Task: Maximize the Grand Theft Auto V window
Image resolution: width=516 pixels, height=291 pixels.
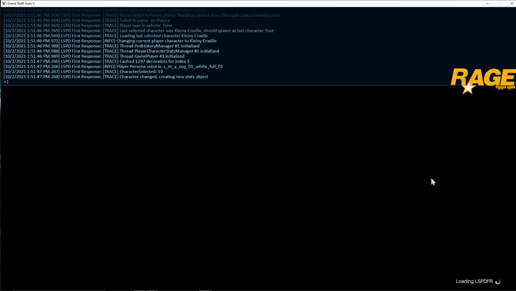Action: coord(499,3)
